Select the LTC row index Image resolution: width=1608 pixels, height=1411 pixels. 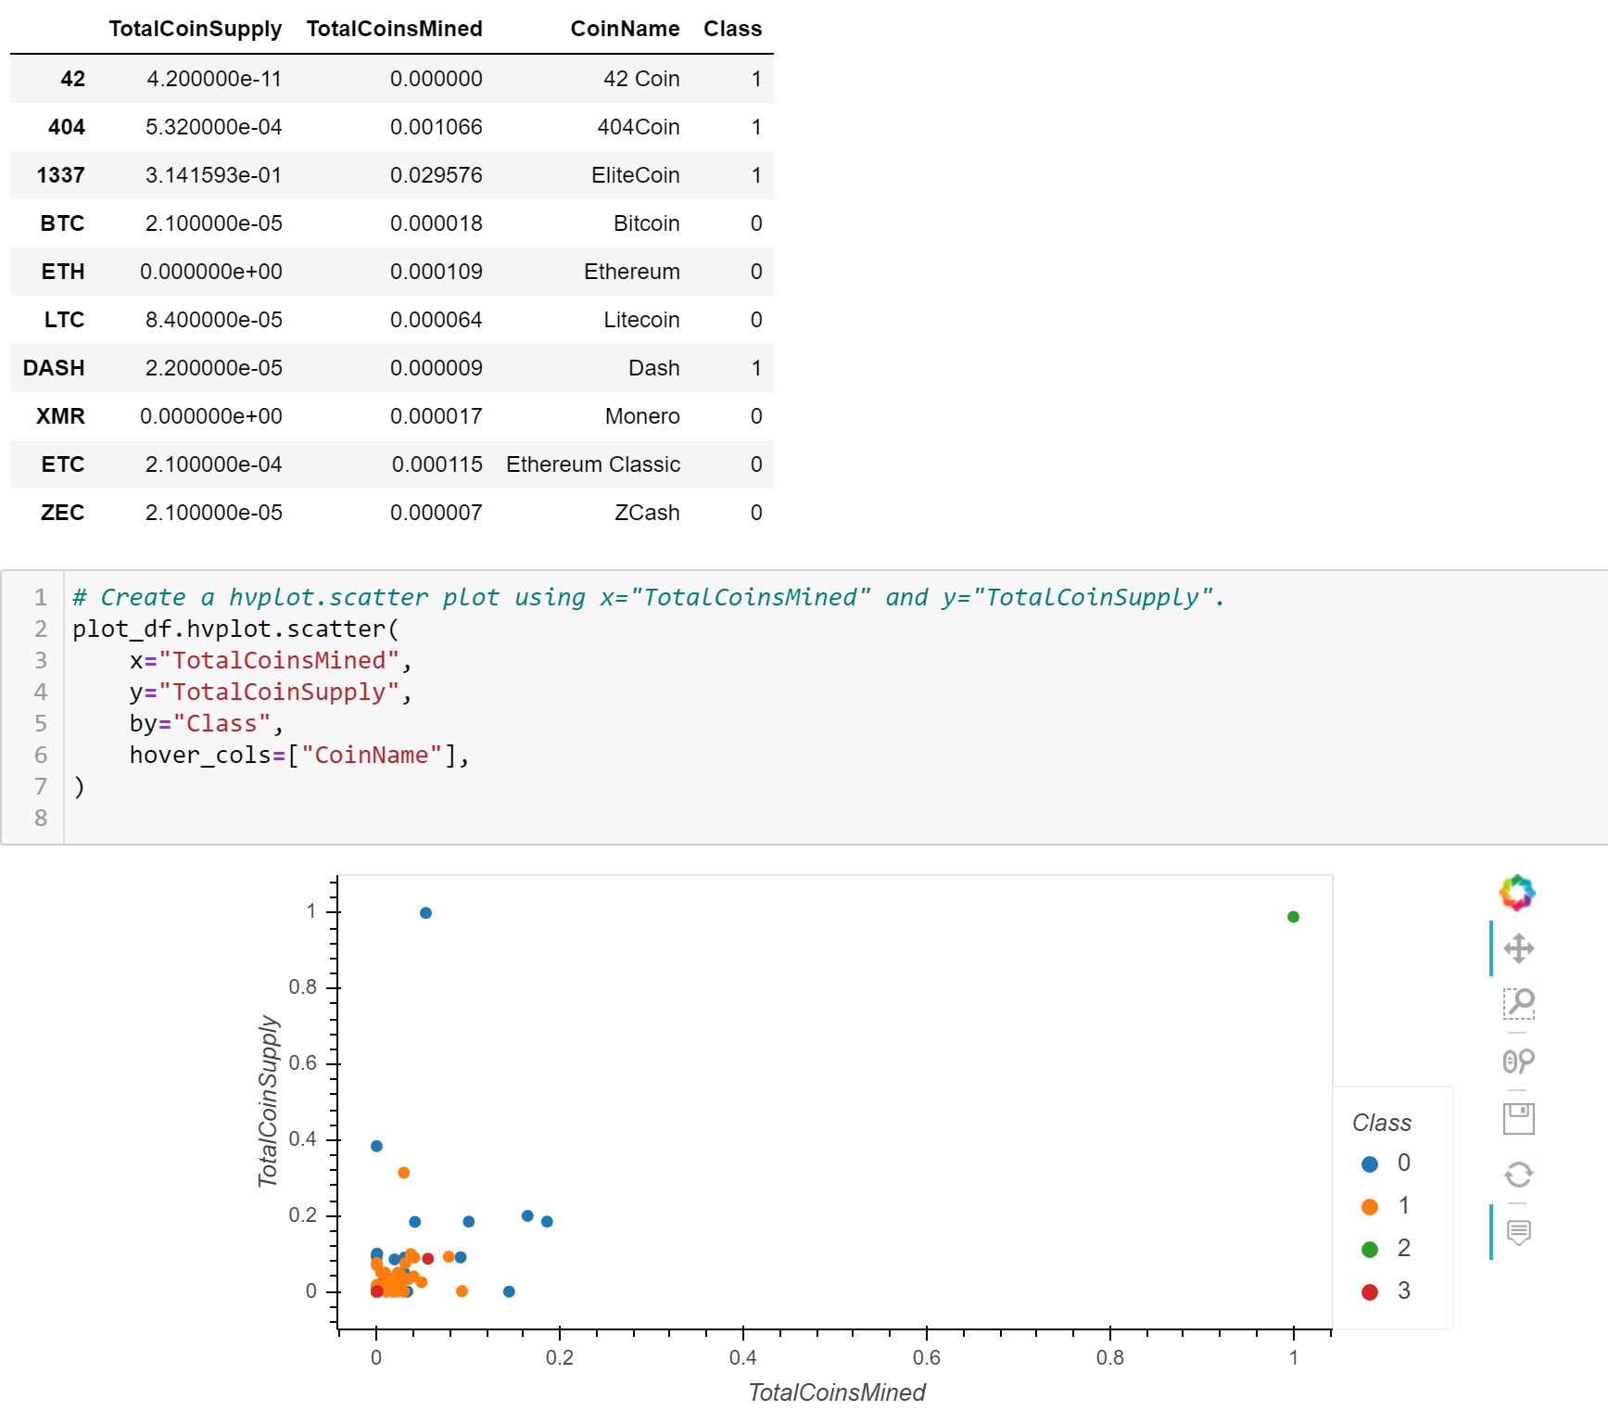click(64, 320)
